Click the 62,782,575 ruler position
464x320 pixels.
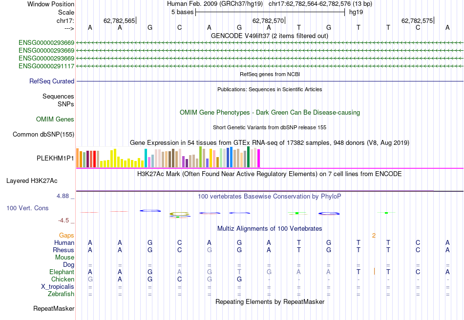click(x=417, y=20)
